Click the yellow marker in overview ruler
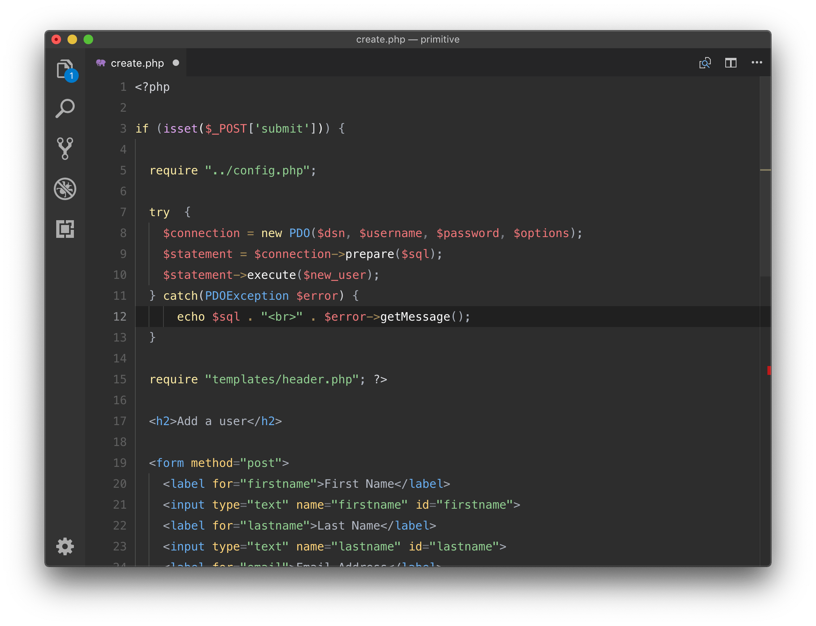 click(x=765, y=170)
